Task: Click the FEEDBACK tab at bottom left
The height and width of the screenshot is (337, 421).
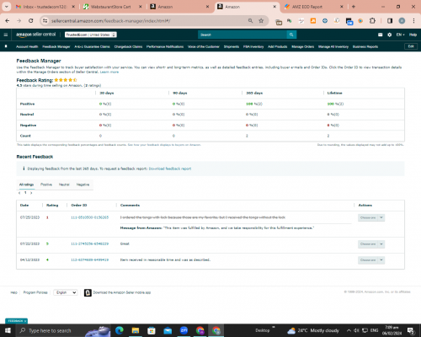Action: tap(16, 321)
